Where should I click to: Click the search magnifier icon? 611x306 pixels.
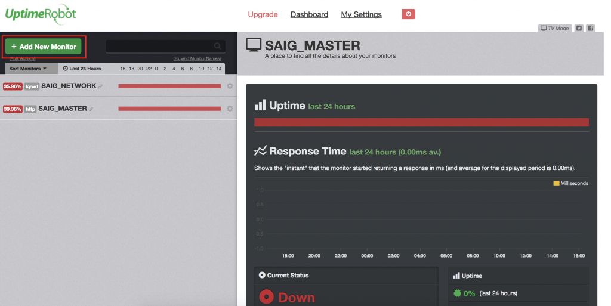218,47
